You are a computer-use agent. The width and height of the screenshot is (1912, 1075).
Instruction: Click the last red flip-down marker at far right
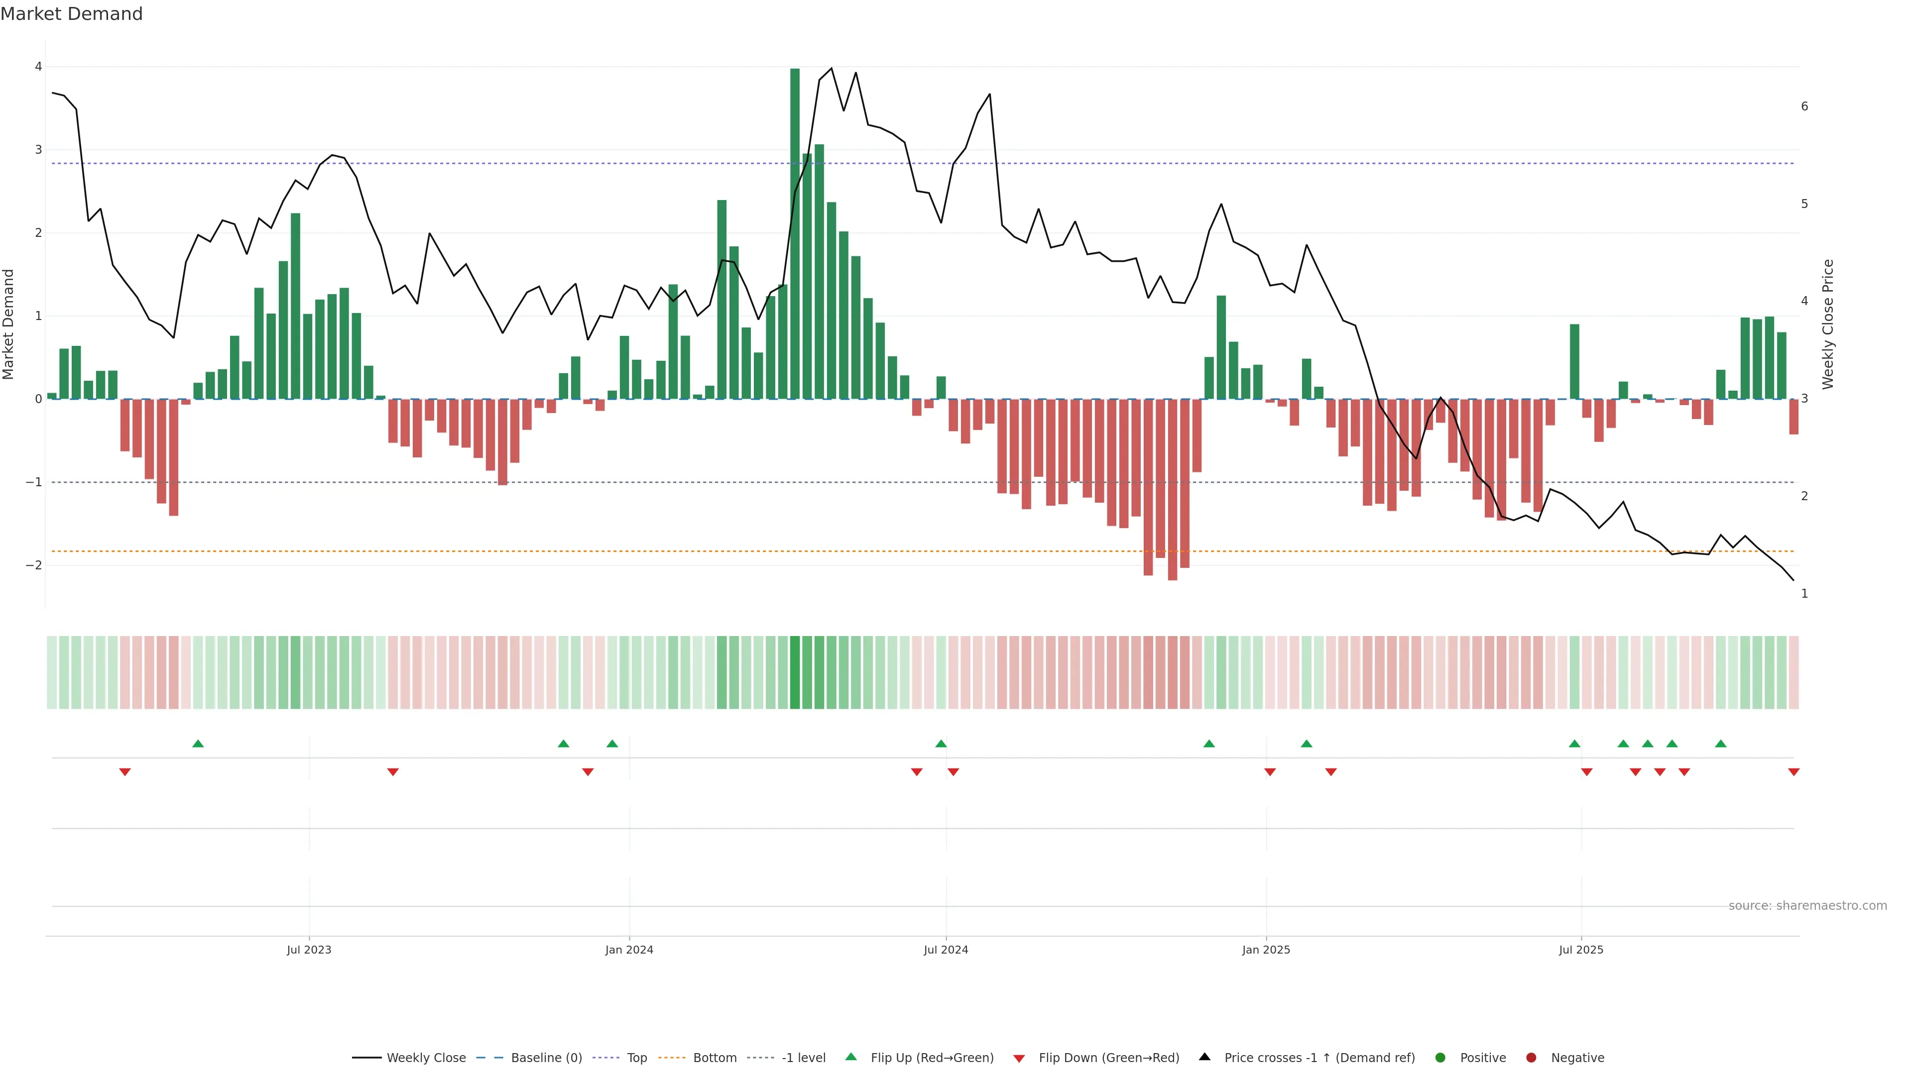[1794, 772]
